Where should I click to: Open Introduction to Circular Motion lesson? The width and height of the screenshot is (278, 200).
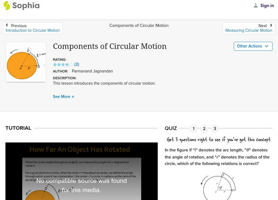click(33, 31)
